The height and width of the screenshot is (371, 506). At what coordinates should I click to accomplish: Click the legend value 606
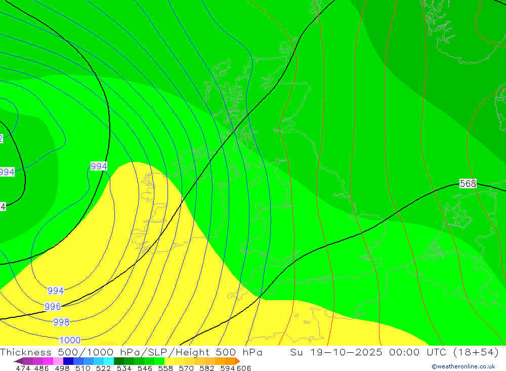(244, 368)
